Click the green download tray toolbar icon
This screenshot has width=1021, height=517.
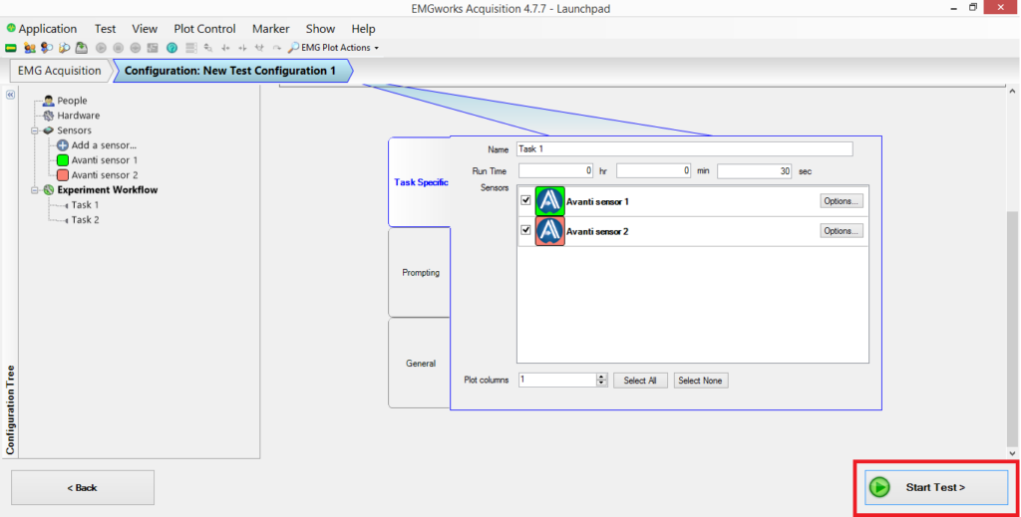pos(82,48)
